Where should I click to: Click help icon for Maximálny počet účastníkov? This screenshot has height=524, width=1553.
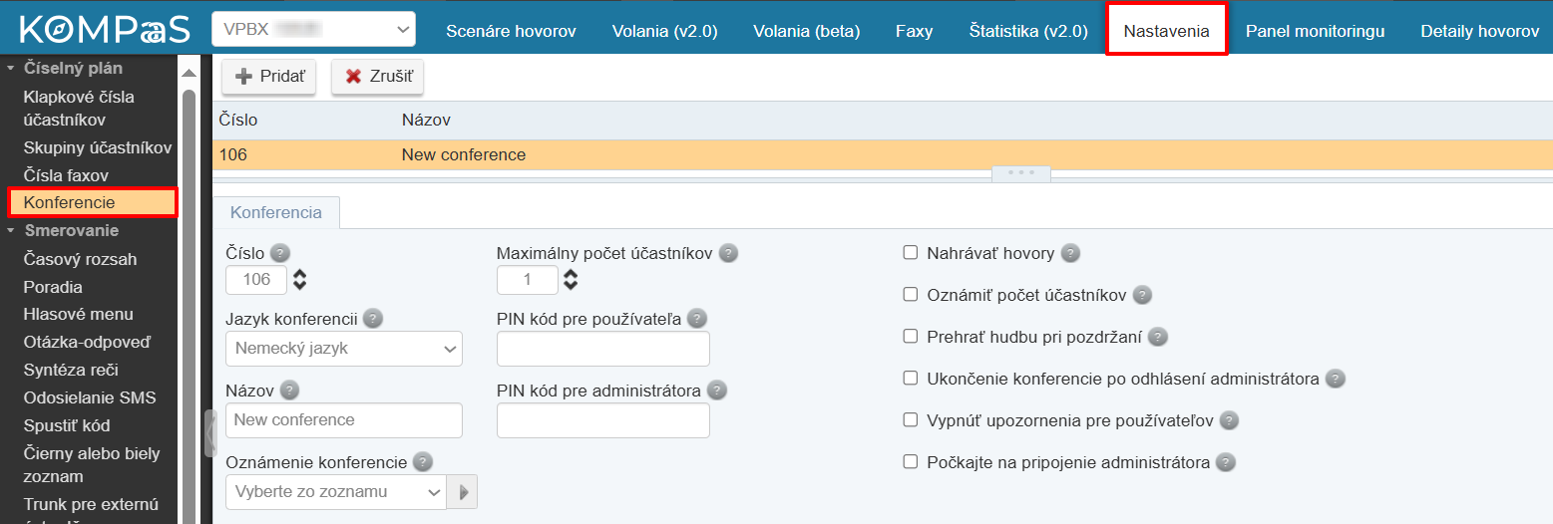728,253
